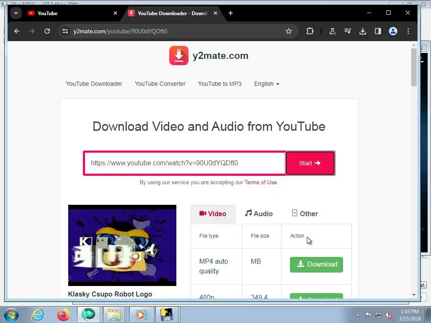Click the YouTube URL input field
Image resolution: width=431 pixels, height=323 pixels.
185,163
